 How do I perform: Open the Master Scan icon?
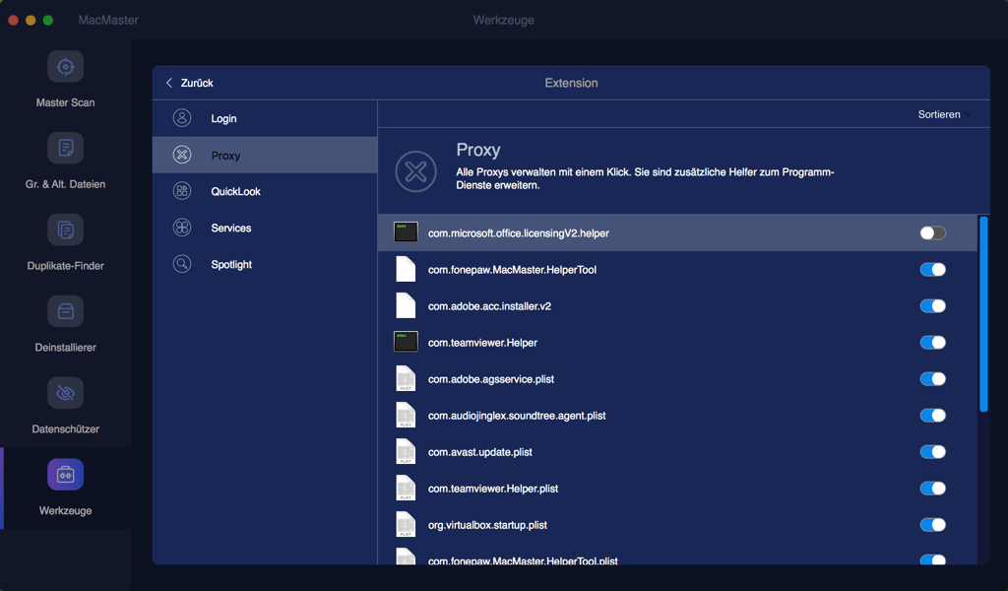pos(65,66)
